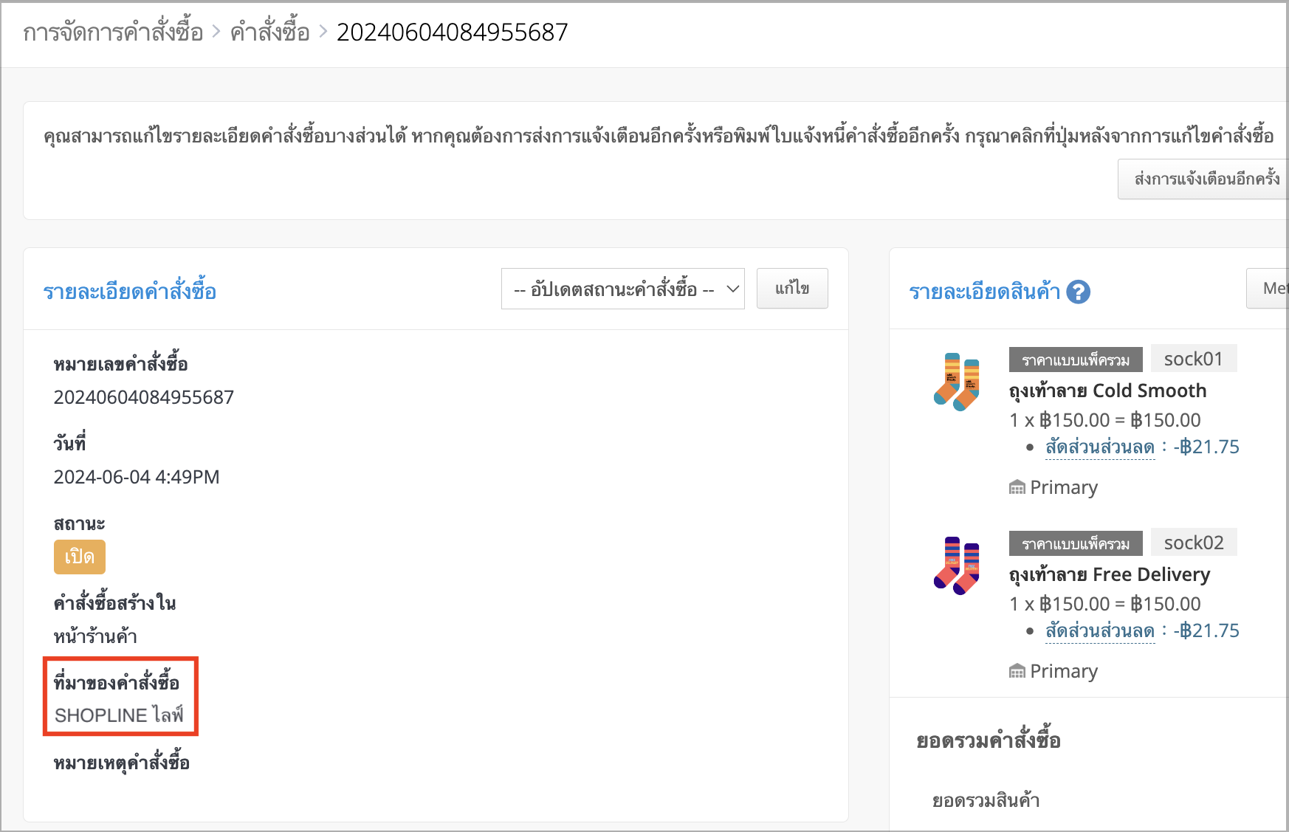This screenshot has width=1289, height=832.
Task: Click the warehouse icon under sock02 Primary
Action: click(x=1017, y=671)
